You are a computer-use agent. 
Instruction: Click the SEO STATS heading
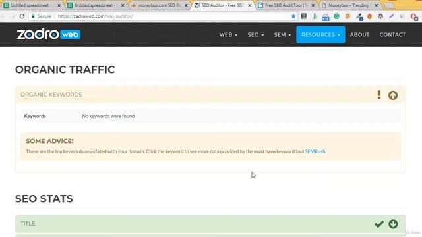pos(44,199)
